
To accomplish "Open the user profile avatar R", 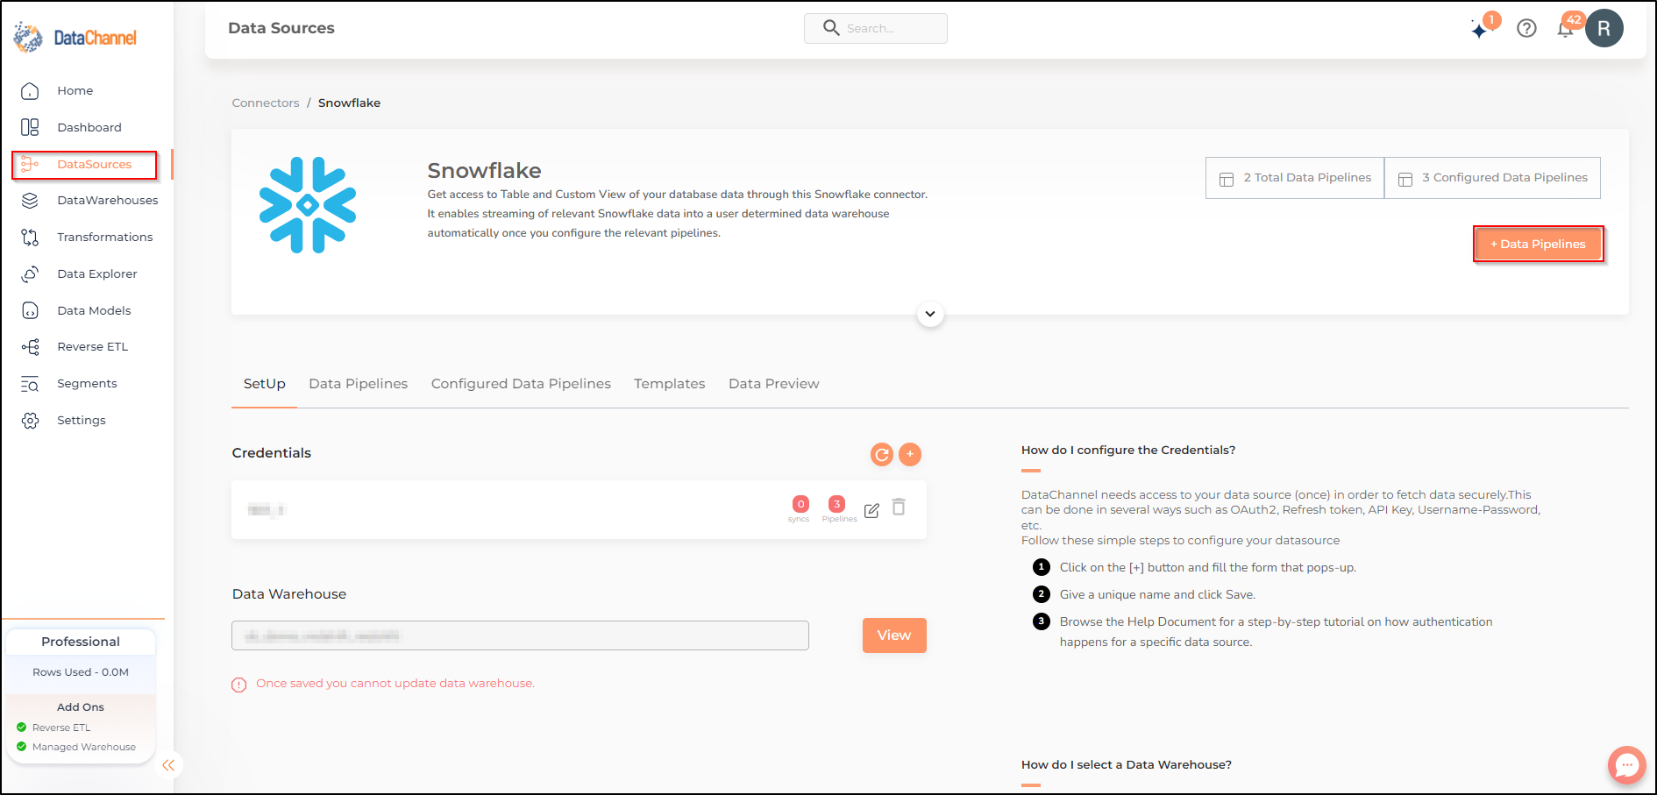I will (1604, 28).
